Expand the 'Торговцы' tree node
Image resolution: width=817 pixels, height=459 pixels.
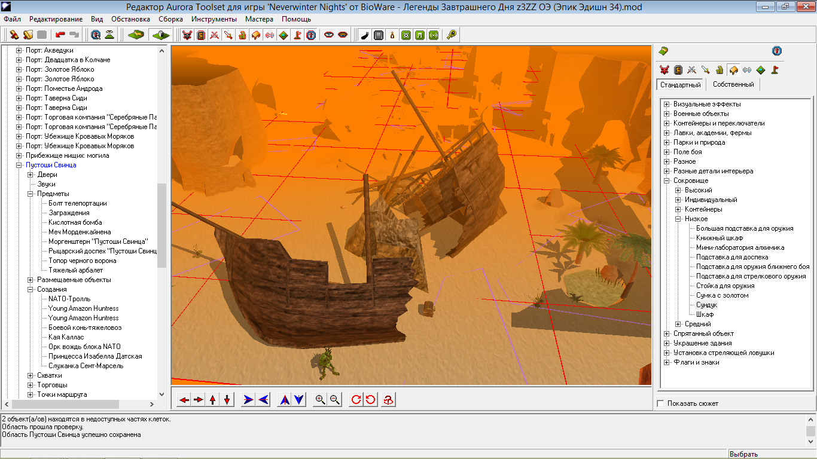tap(31, 385)
